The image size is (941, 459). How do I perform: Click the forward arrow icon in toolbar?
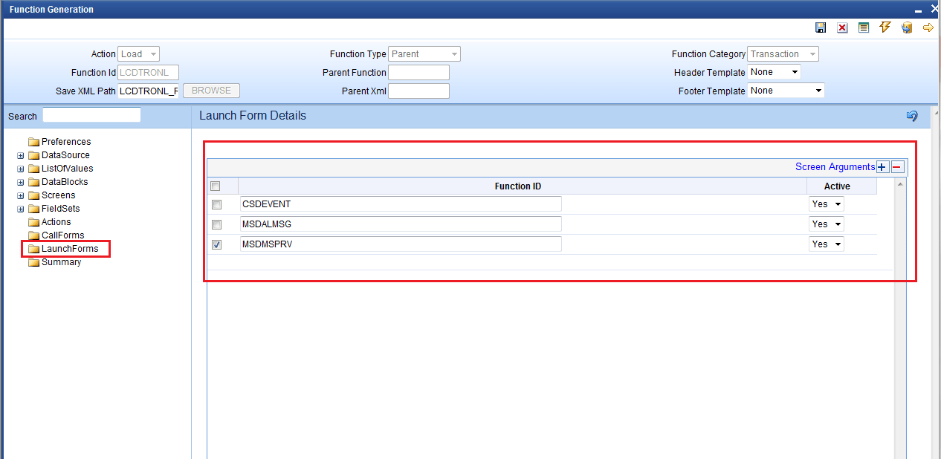(x=928, y=27)
